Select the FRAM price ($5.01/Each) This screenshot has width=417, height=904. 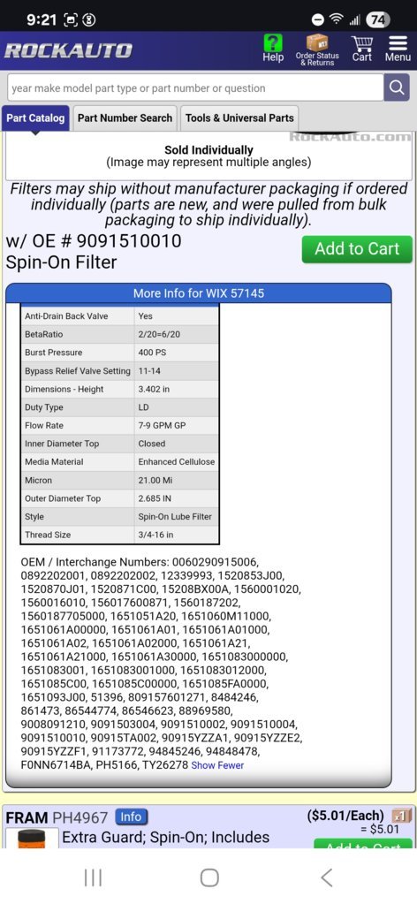(345, 816)
